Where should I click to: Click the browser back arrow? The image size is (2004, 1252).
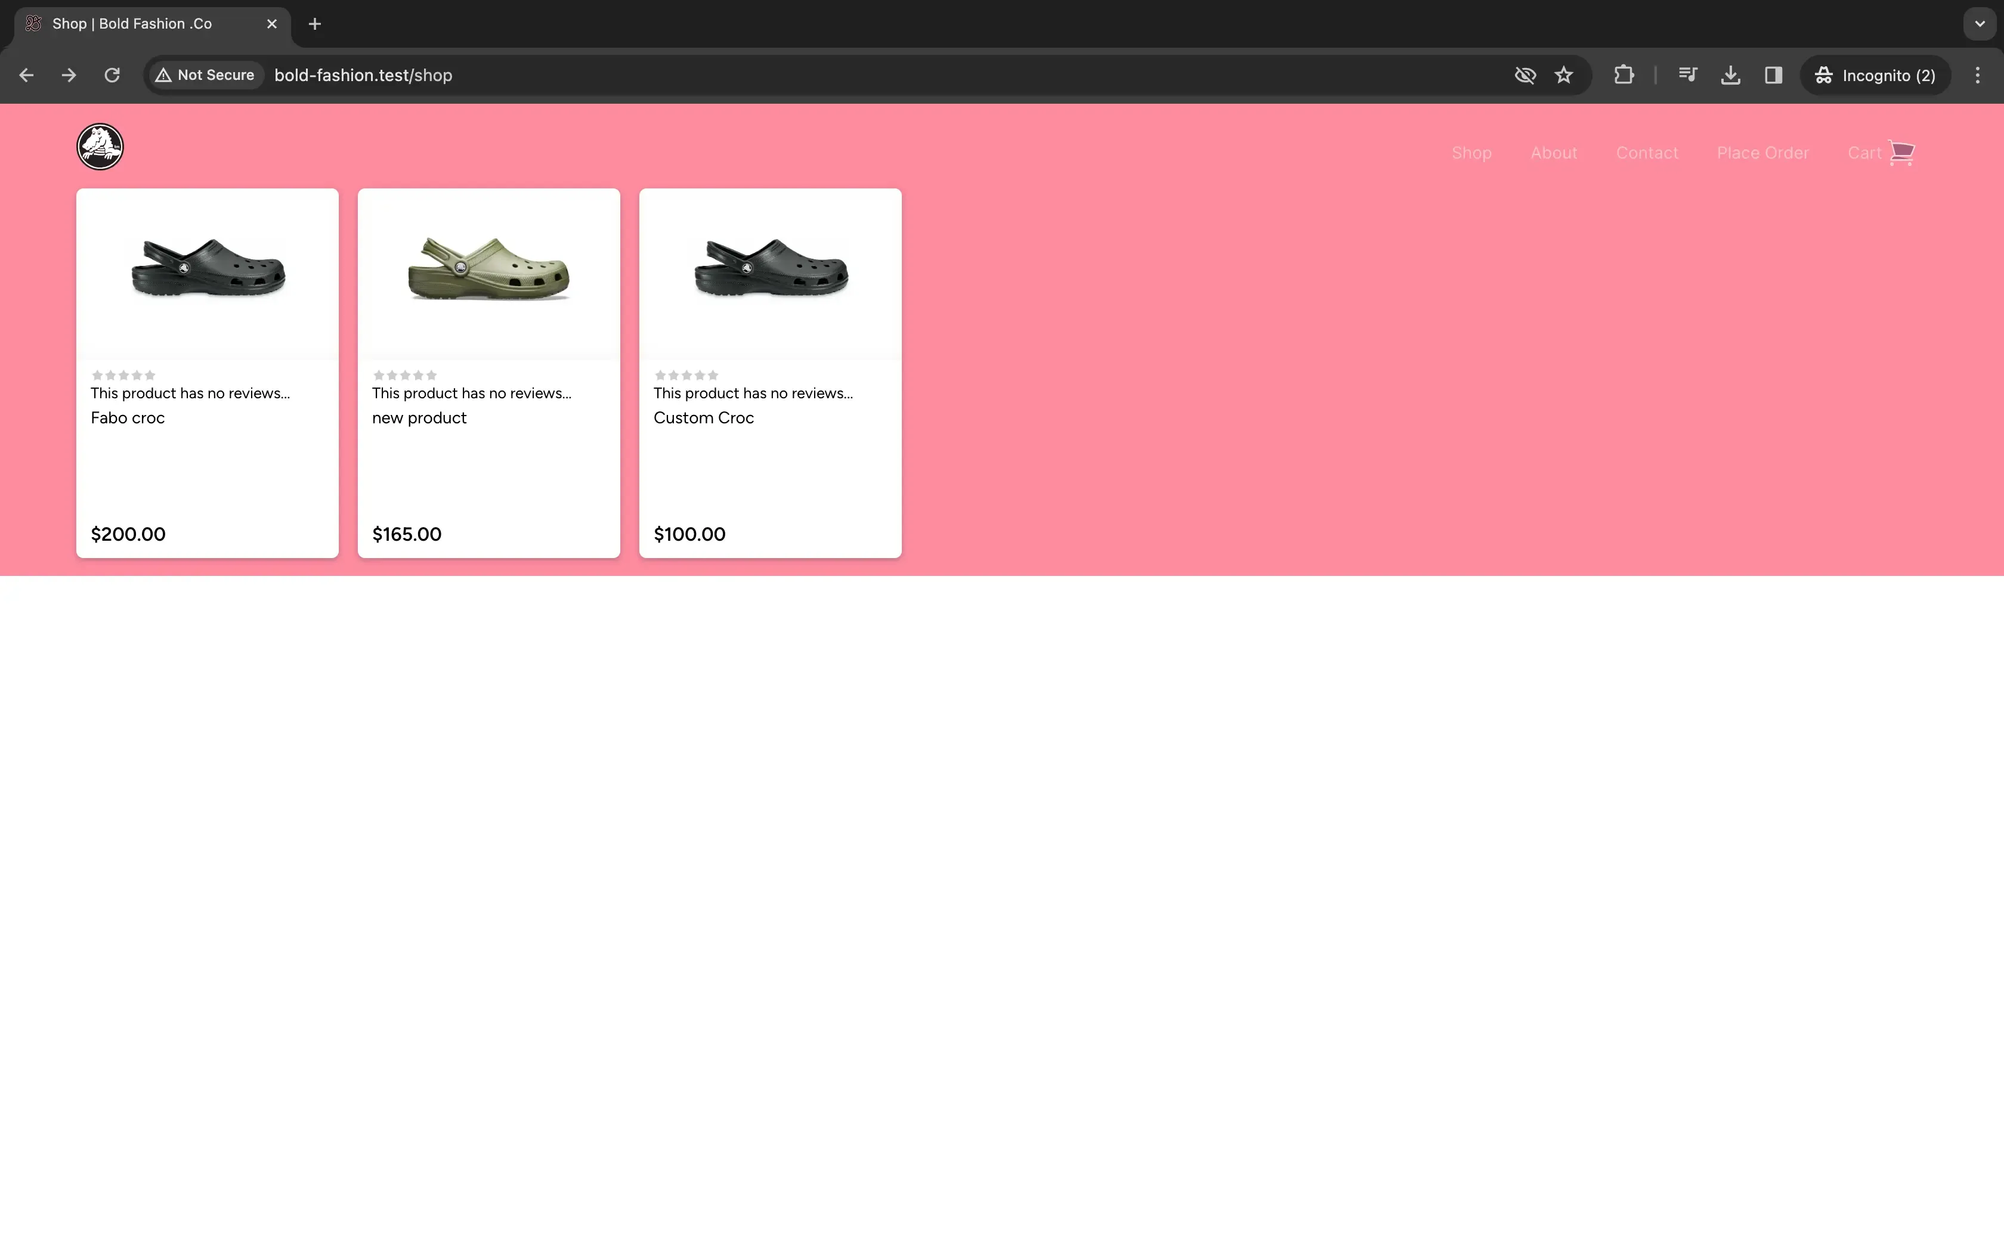point(26,75)
